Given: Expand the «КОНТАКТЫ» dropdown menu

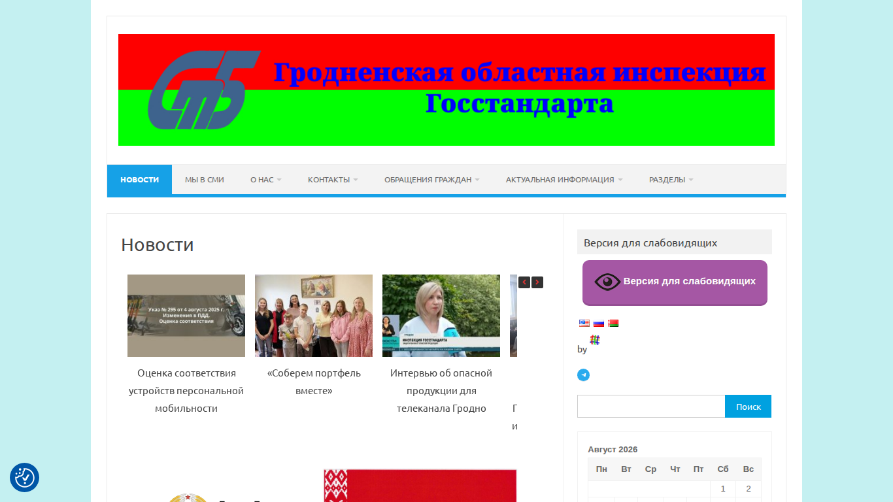Looking at the screenshot, I should tap(333, 180).
